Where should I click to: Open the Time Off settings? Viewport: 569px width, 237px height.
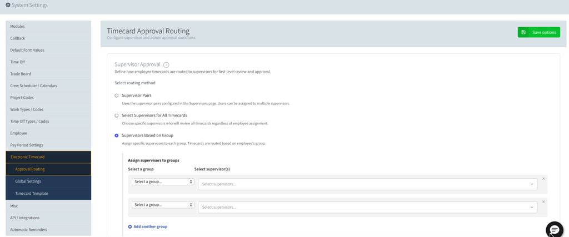tap(48, 62)
